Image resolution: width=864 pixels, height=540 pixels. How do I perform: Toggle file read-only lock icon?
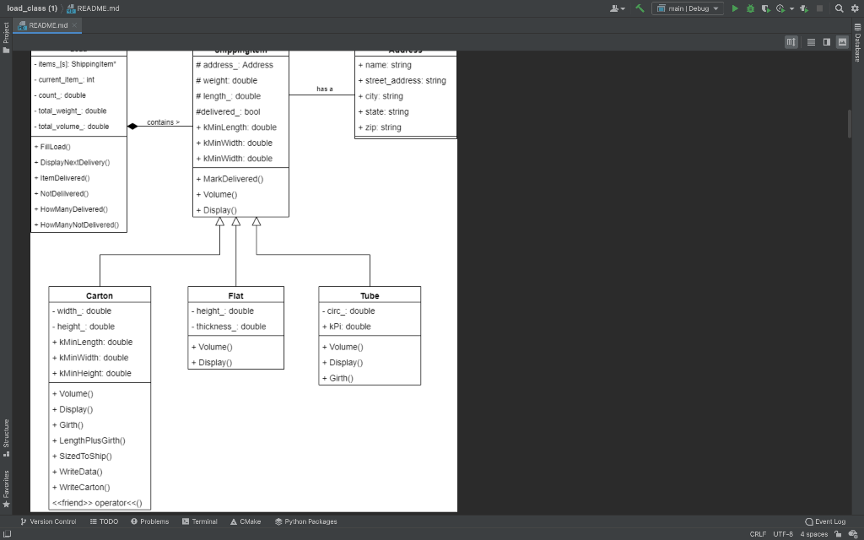[838, 534]
